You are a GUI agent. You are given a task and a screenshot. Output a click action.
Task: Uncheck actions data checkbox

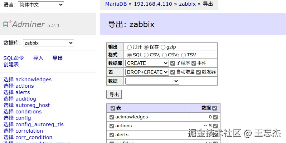pyautogui.click(x=215, y=126)
